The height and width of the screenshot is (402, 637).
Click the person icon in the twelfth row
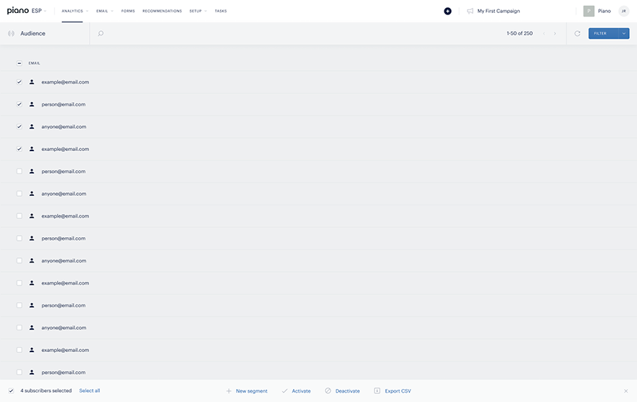[x=32, y=328]
